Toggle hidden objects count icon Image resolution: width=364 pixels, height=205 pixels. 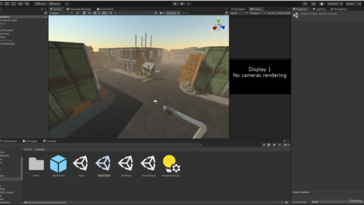coord(105,13)
